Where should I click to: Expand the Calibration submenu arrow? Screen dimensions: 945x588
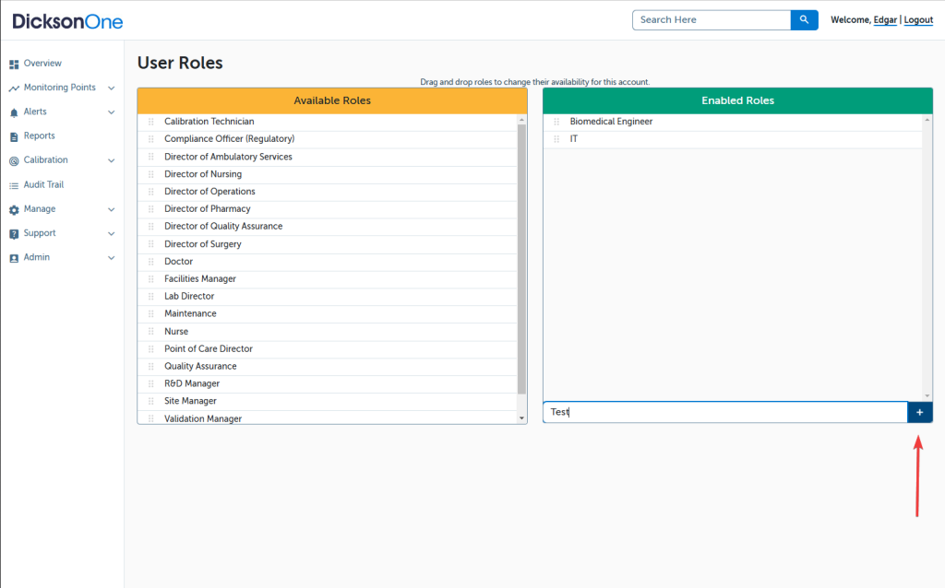click(112, 160)
